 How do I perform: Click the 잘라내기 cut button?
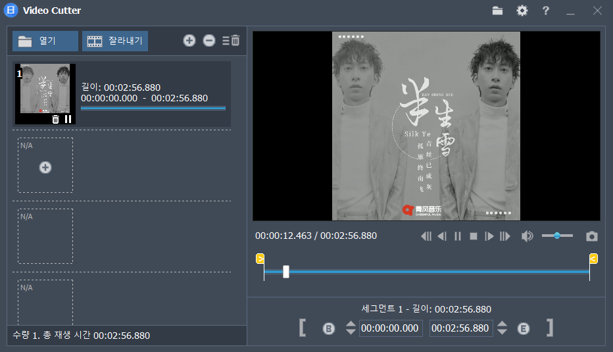click(115, 41)
